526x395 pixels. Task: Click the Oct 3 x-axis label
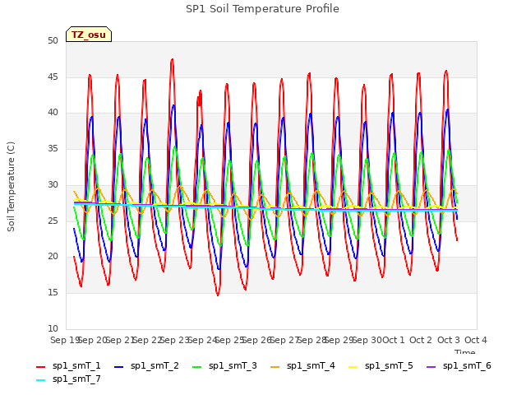449,340
